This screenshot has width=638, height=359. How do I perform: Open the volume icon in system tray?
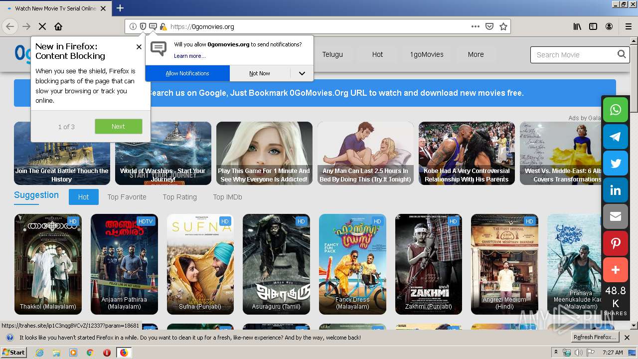coord(578,353)
